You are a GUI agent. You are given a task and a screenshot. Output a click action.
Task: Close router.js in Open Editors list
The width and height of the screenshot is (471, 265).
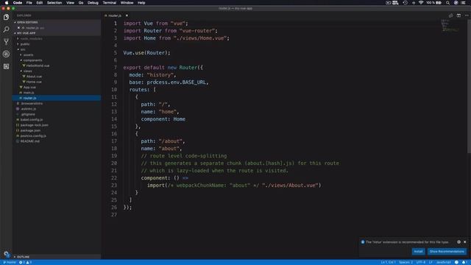[x=18, y=28]
